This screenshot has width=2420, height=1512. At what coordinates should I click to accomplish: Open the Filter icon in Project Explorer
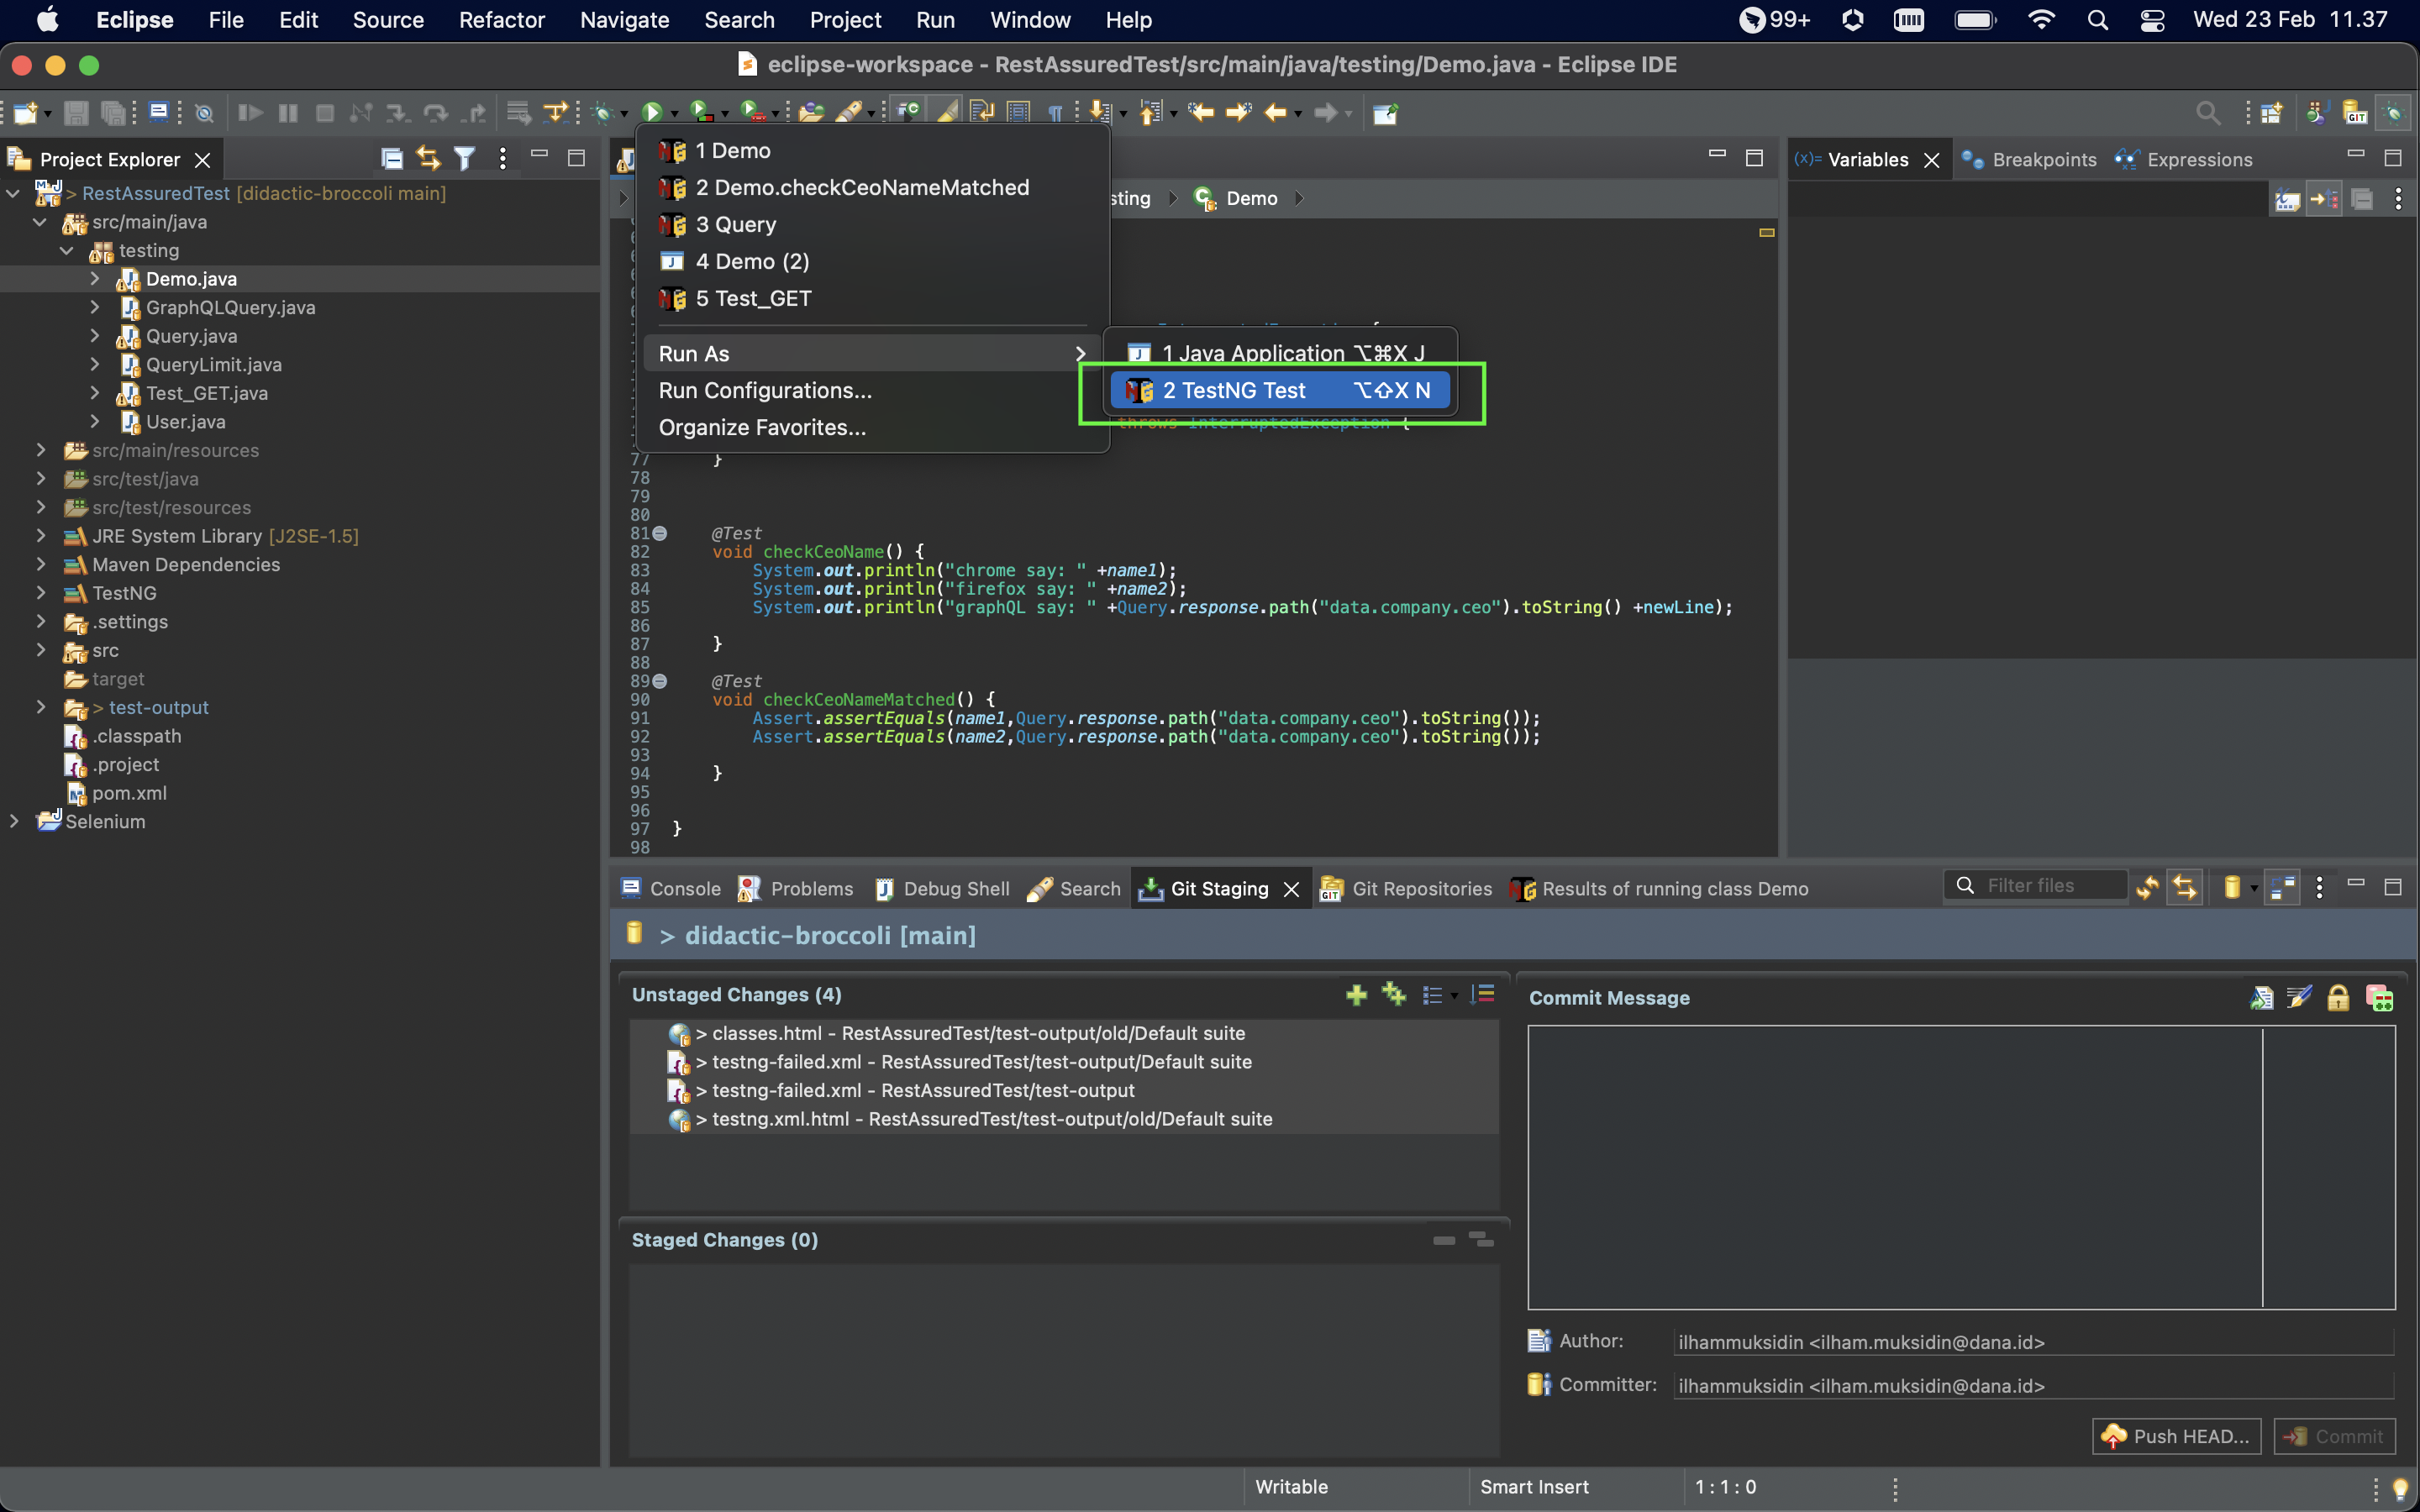[x=464, y=158]
